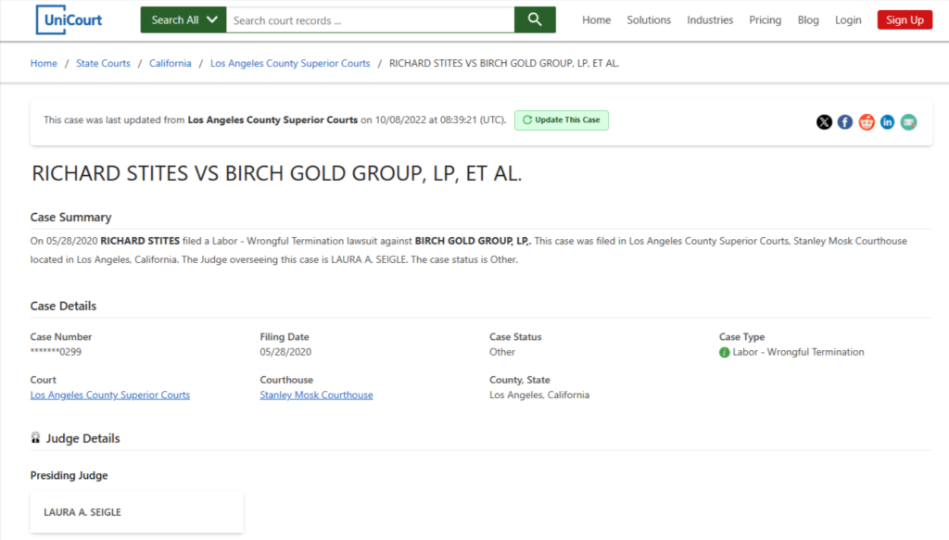
Task: Select the LAURA A. SEIGLE judge card
Action: point(137,511)
